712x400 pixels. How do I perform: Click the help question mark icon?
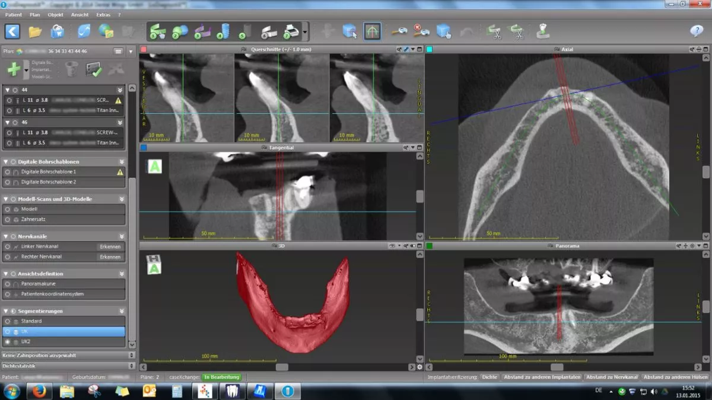(696, 31)
